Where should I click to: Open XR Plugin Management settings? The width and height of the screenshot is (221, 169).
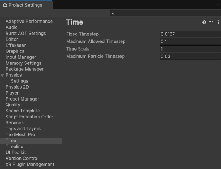pyautogui.click(x=30, y=164)
